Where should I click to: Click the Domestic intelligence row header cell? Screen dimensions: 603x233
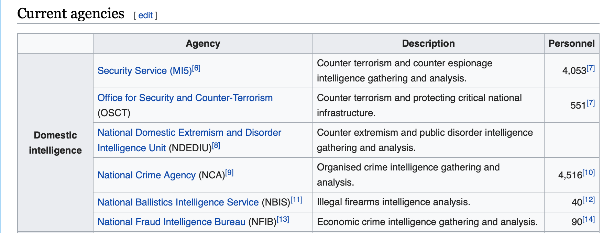[55, 143]
